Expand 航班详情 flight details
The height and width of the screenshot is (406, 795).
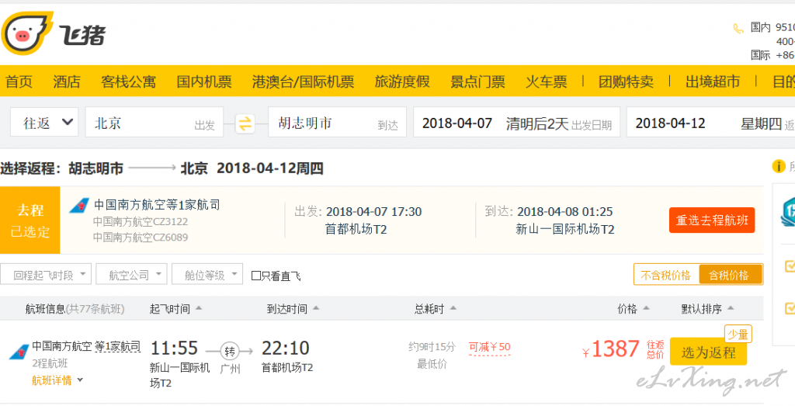(57, 380)
